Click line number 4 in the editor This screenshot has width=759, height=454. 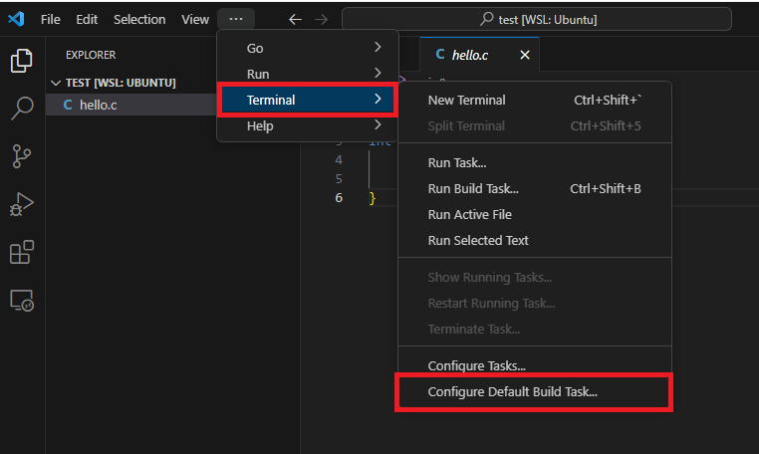[x=339, y=159]
